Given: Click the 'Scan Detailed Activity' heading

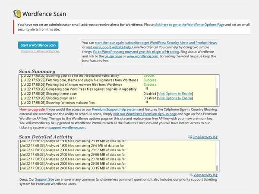Looking at the screenshot, I should tap(46, 137).
